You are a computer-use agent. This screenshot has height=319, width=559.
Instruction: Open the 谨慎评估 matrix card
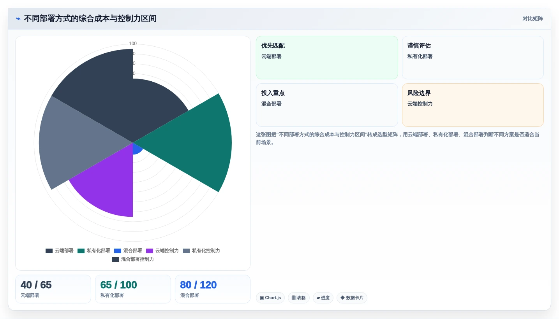click(473, 58)
